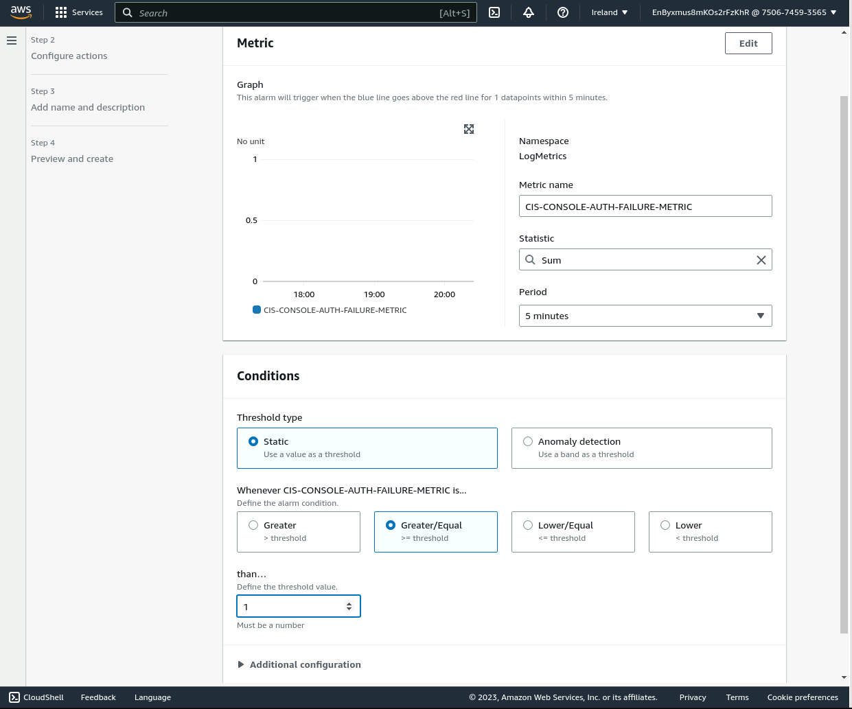Go to Step 2 Configure actions

69,56
